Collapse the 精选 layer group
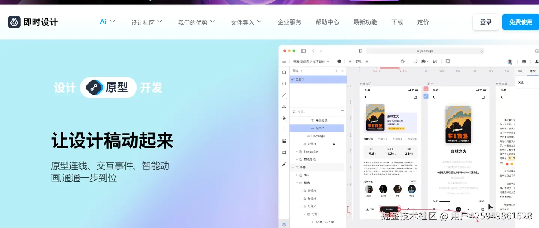The width and height of the screenshot is (539, 228). tap(297, 183)
